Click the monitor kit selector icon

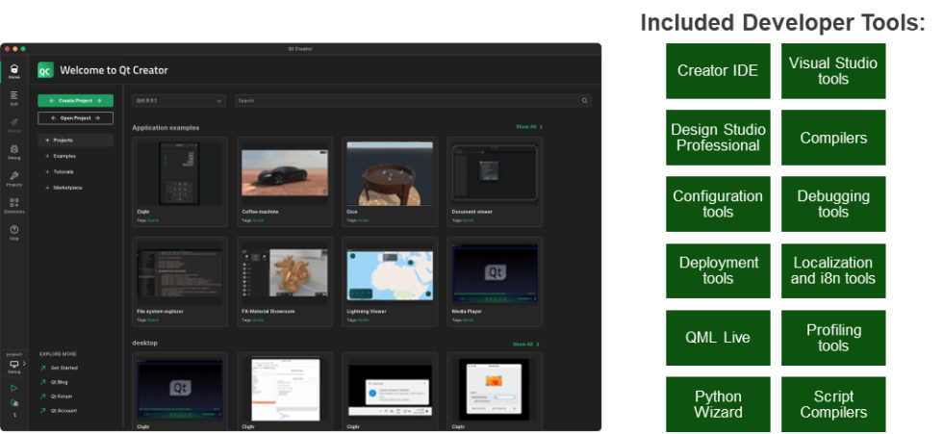coord(13,364)
